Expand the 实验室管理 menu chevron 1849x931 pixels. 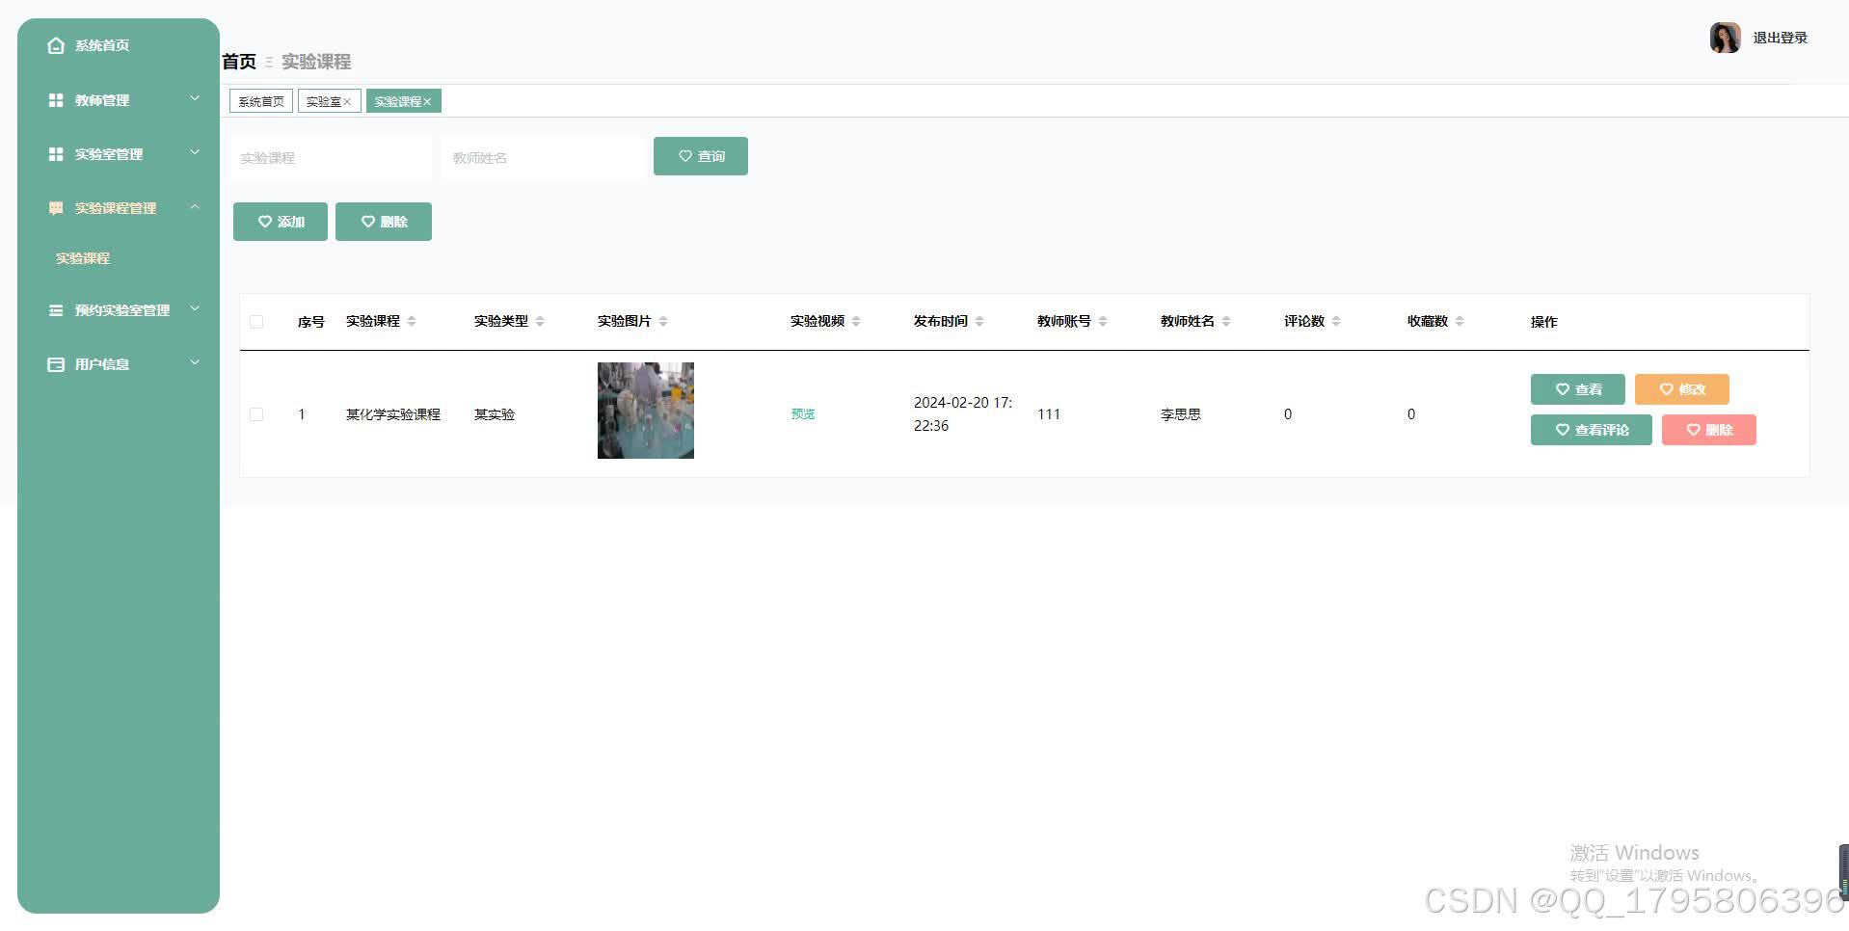195,152
